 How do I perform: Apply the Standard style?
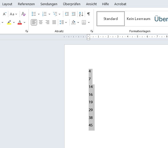[111, 19]
